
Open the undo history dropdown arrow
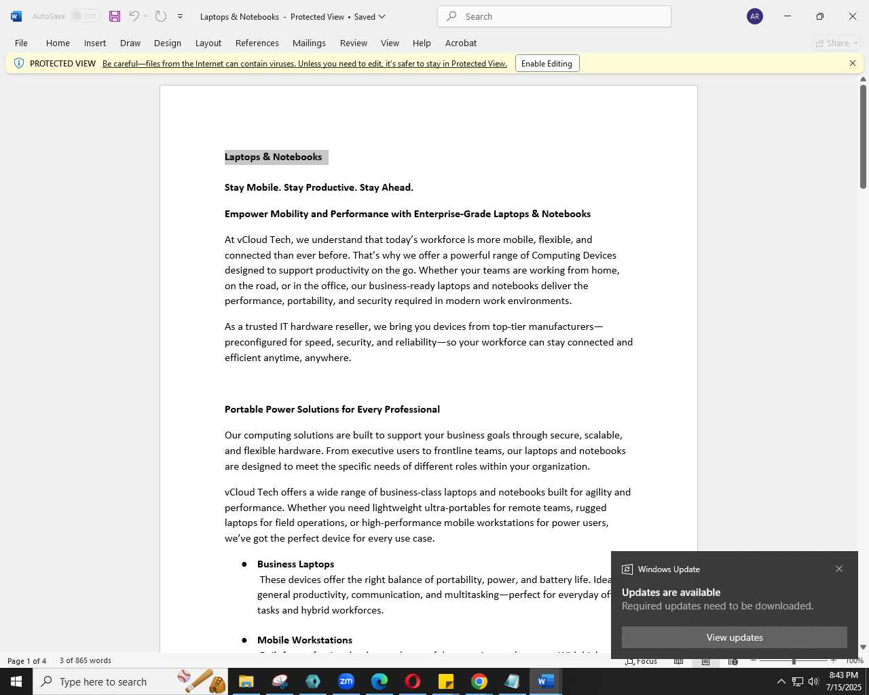coord(145,16)
